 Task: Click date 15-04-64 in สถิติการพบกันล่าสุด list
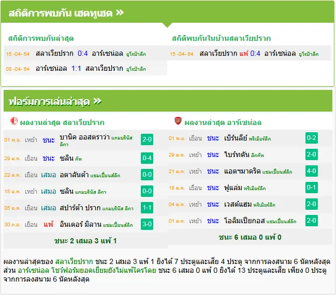[x=18, y=54]
